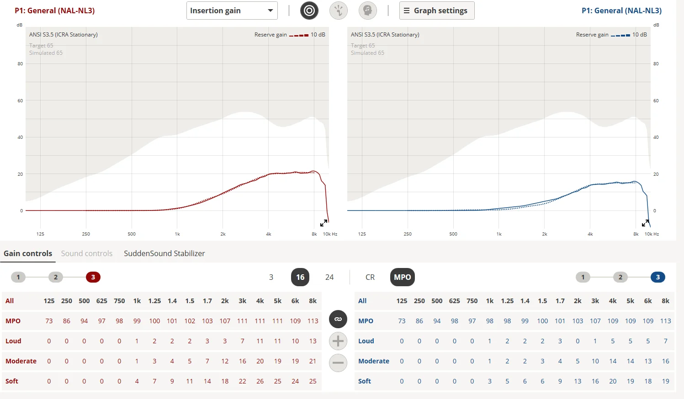Toggle the MPO display option
Screen dimensions: 684x399
[403, 277]
